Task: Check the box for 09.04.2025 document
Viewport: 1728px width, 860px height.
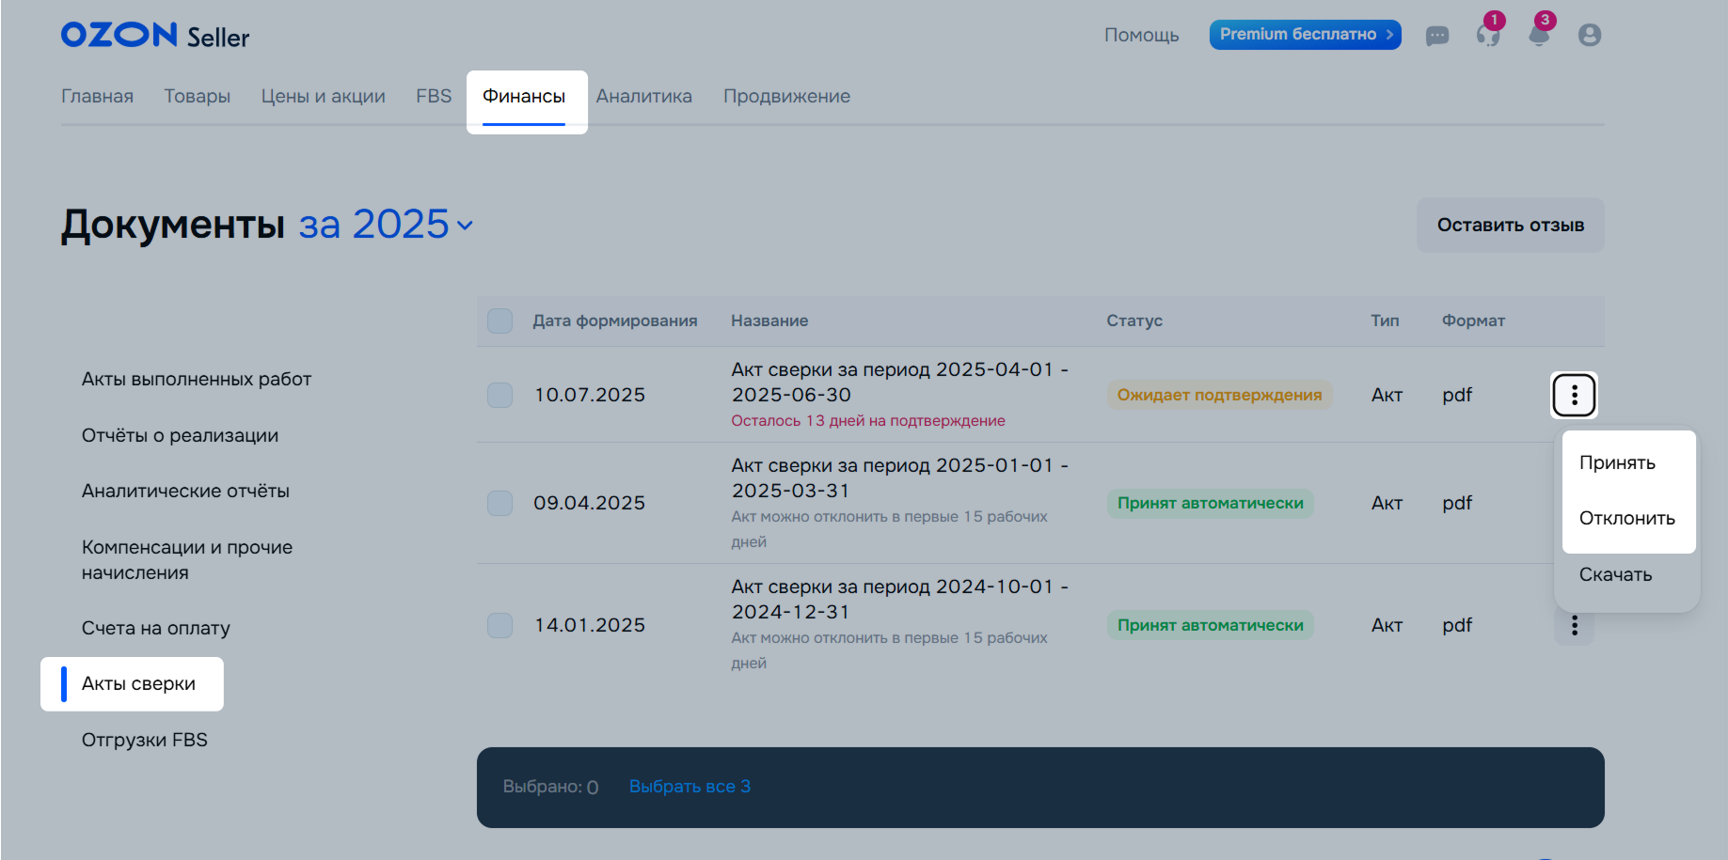Action: (x=499, y=503)
